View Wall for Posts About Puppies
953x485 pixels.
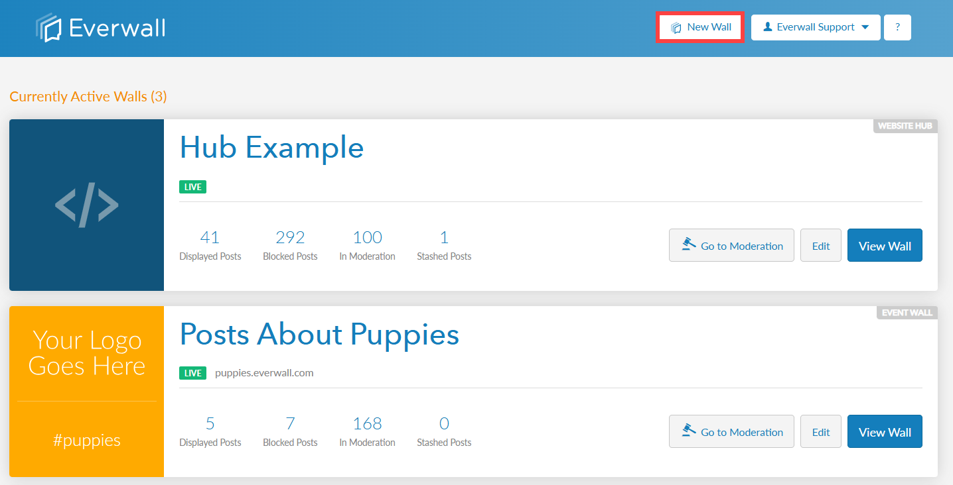(x=885, y=431)
